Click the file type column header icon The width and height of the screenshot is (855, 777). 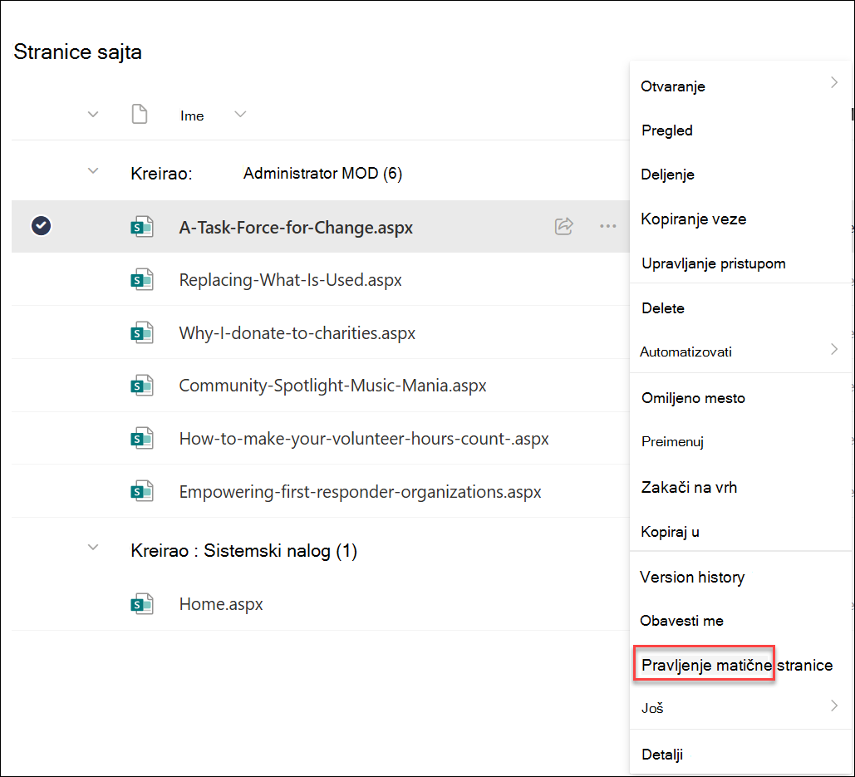point(140,115)
